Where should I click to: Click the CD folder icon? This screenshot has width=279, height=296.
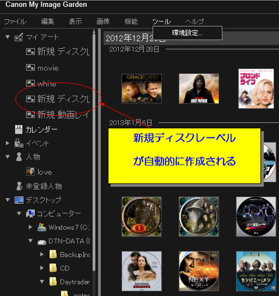(x=53, y=268)
